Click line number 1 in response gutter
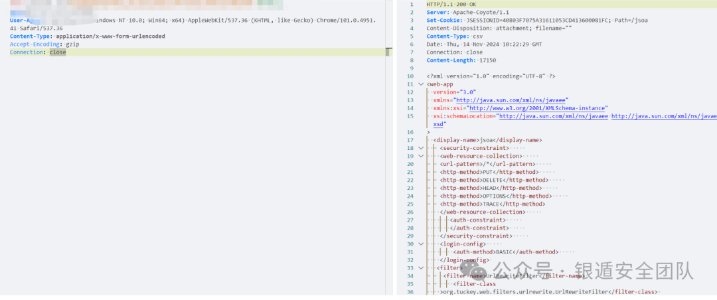This screenshot has height=300, width=717. [x=412, y=4]
